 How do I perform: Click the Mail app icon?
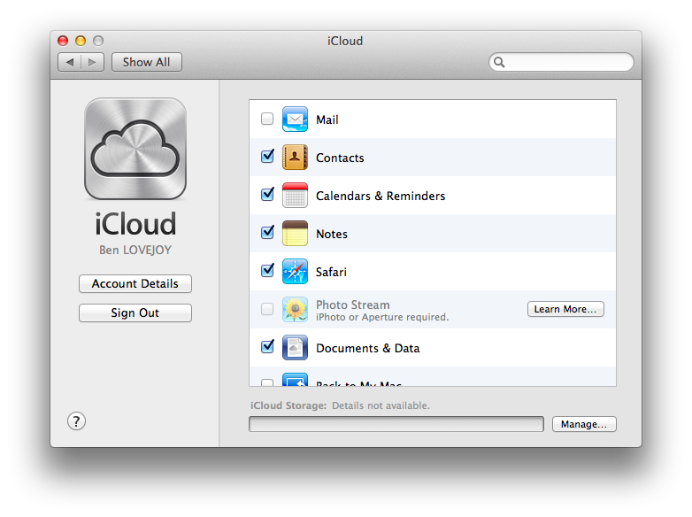(x=295, y=120)
